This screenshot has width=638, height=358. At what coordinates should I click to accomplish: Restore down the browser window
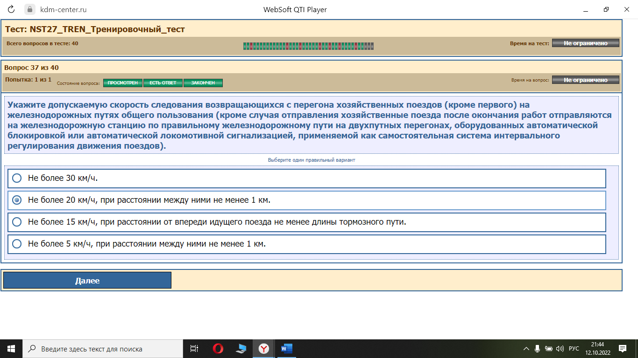(606, 9)
